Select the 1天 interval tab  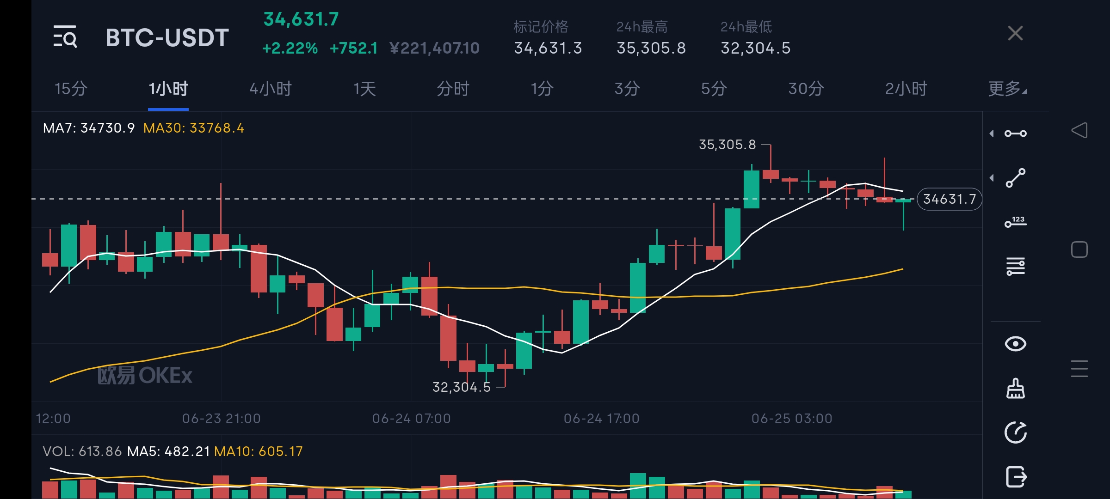(365, 89)
